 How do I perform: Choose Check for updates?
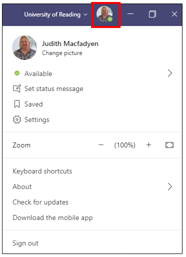point(40,202)
